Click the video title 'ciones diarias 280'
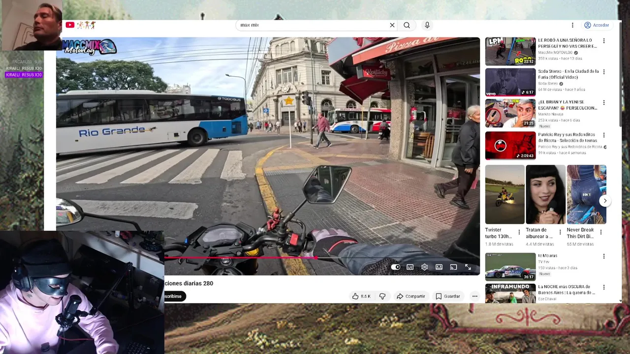Image resolution: width=630 pixels, height=354 pixels. click(189, 284)
